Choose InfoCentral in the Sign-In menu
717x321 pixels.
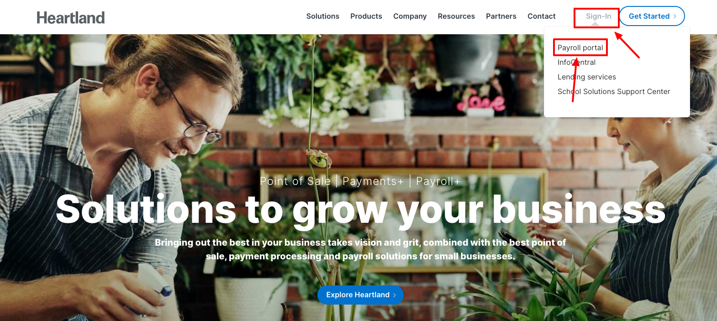[x=576, y=62]
